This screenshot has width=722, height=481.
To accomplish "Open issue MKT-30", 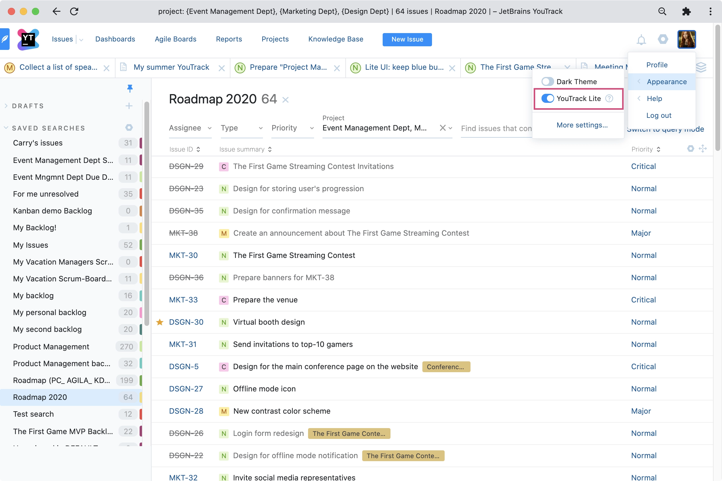I will 183,255.
